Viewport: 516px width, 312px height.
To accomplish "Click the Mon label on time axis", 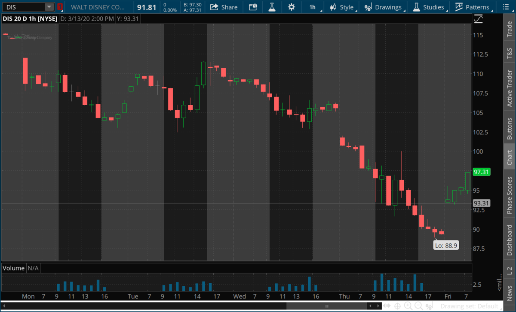I will pos(28,296).
